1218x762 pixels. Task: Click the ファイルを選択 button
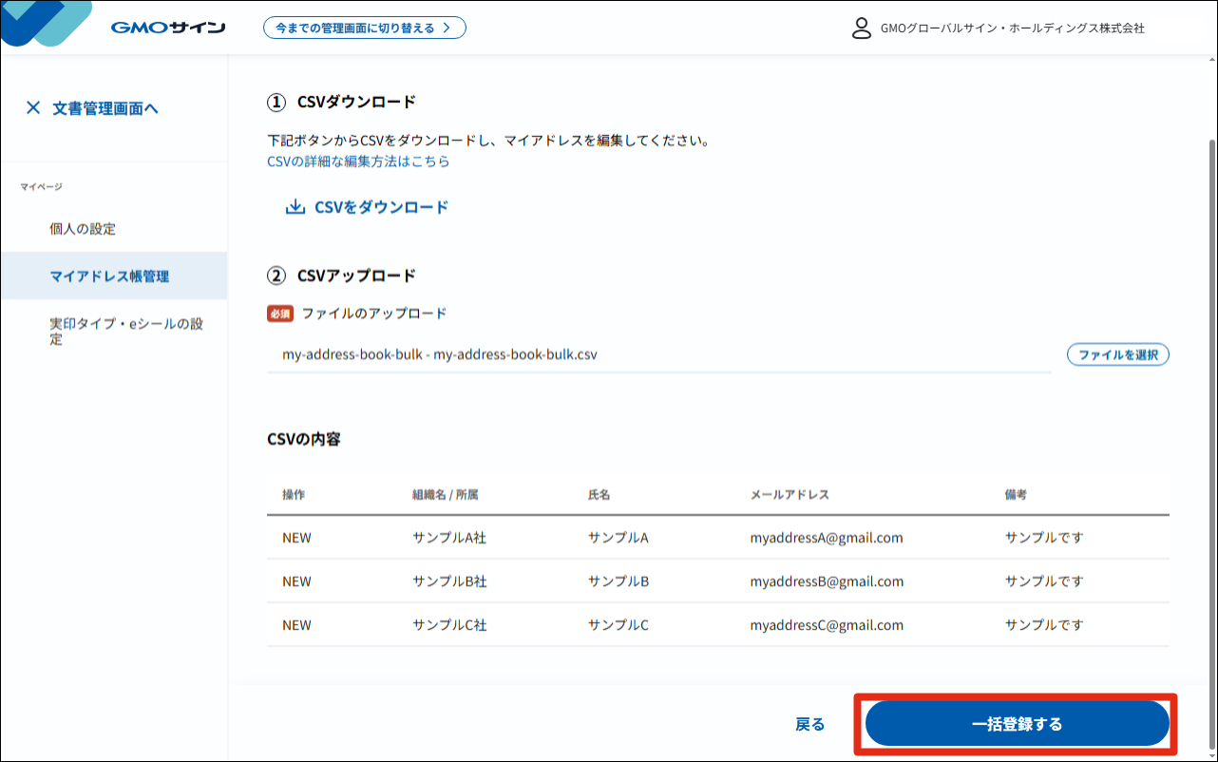click(1118, 354)
